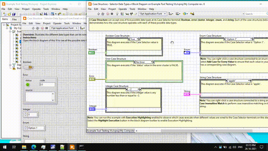Open Help menu in Block Diagram window

151,9
